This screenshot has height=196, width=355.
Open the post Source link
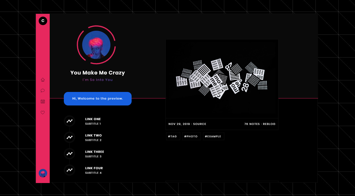[200, 124]
